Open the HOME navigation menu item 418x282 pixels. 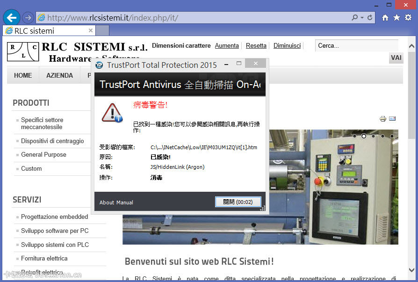[23, 75]
